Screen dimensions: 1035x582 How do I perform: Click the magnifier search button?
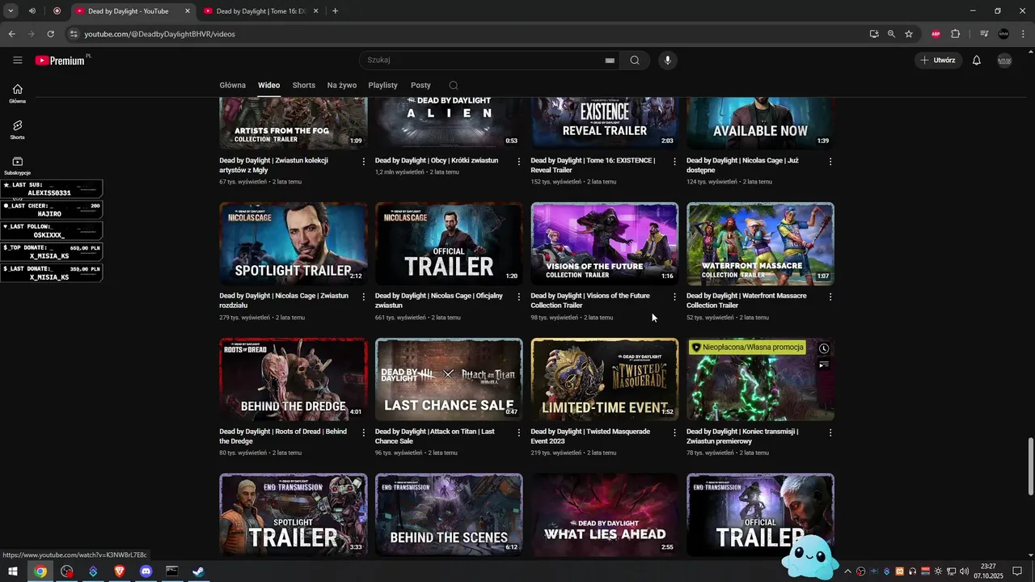click(x=635, y=60)
